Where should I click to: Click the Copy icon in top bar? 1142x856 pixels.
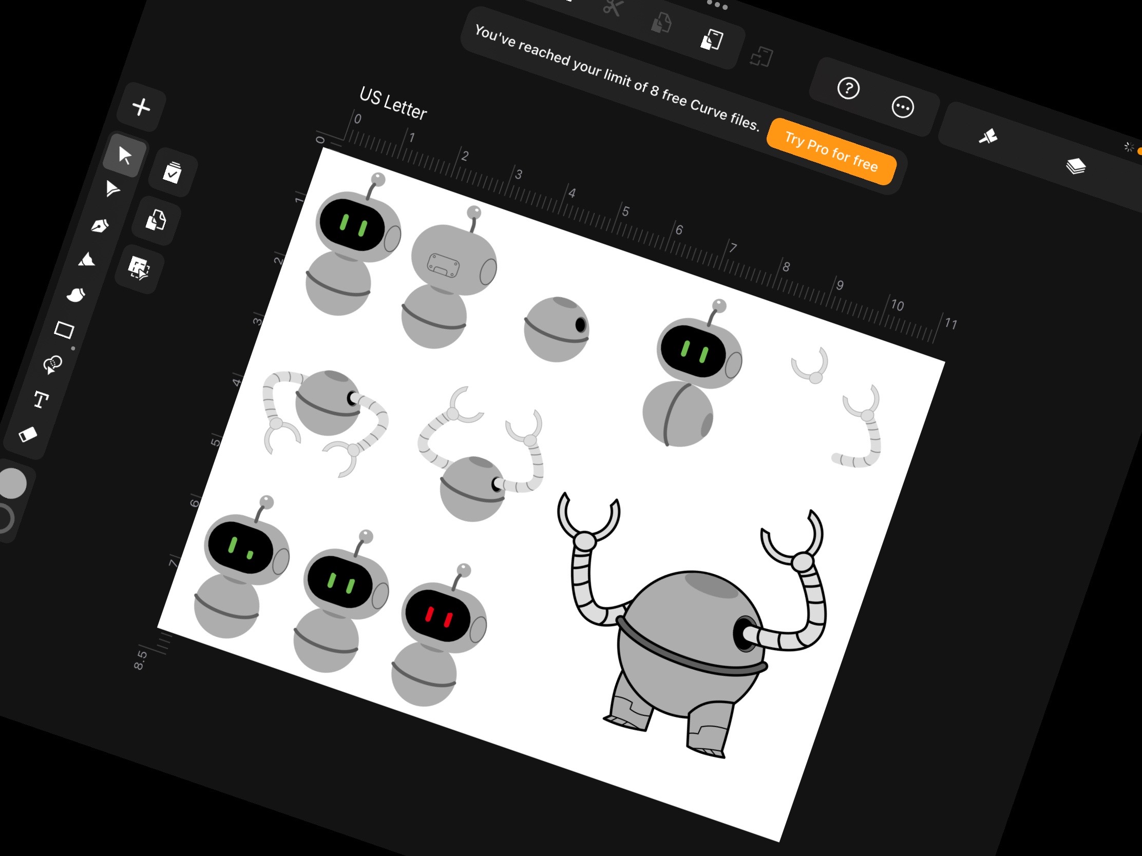coord(661,23)
